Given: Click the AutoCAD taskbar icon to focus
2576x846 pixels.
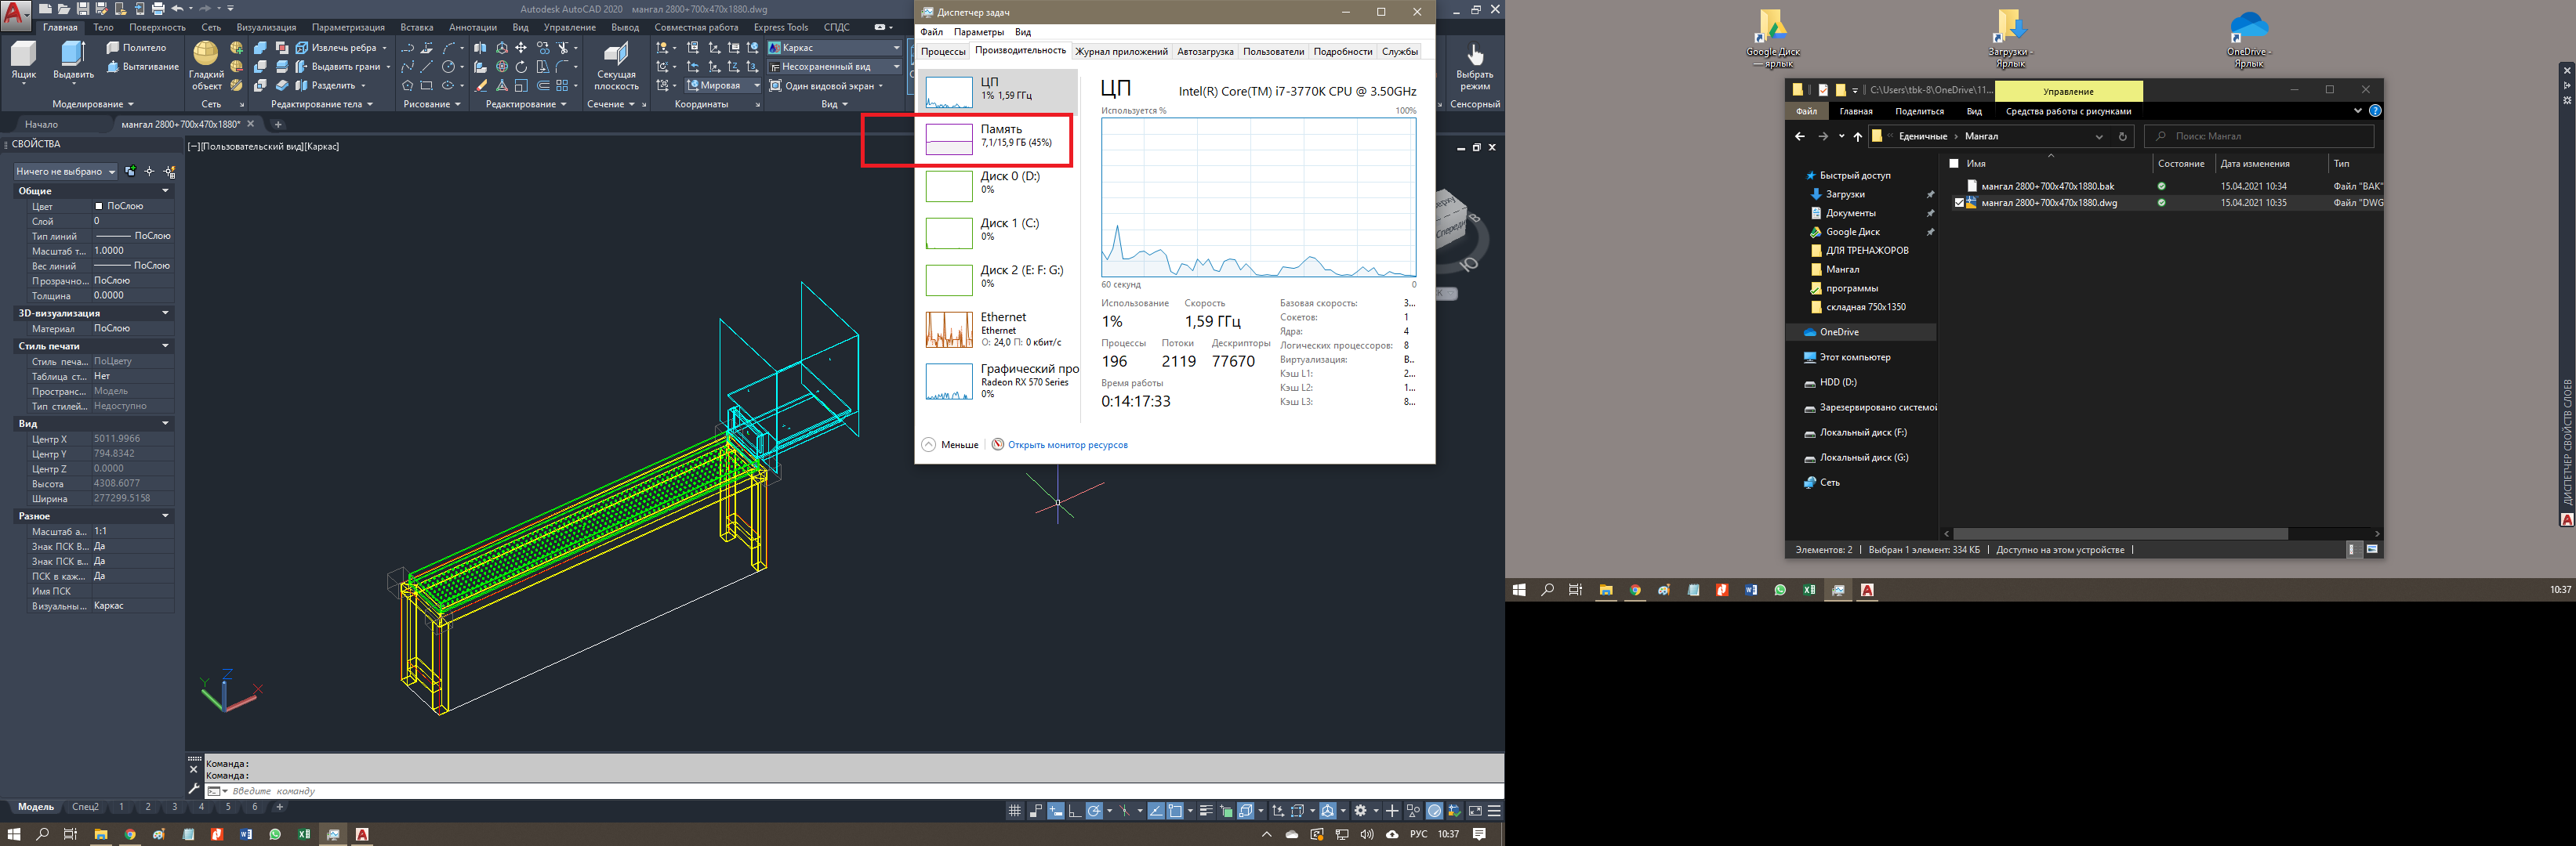Looking at the screenshot, I should [361, 833].
